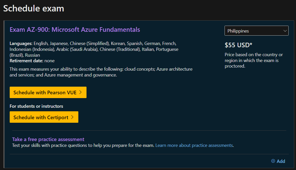Click the Retirement date: none text
Screen dimensions: 296x170
click(32, 61)
